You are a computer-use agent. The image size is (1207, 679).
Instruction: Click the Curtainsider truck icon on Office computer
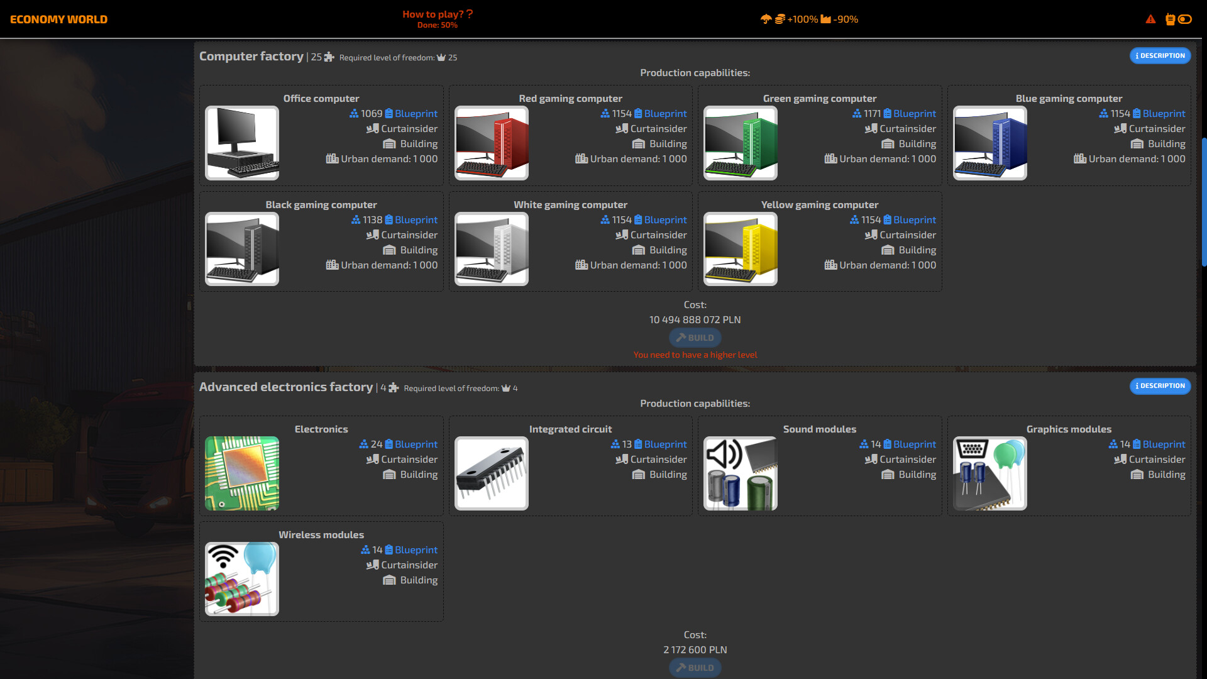pos(372,128)
